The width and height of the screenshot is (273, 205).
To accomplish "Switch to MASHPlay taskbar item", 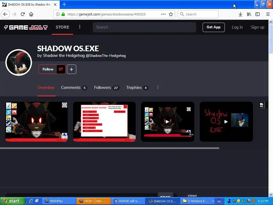I will pyautogui.click(x=59, y=201).
